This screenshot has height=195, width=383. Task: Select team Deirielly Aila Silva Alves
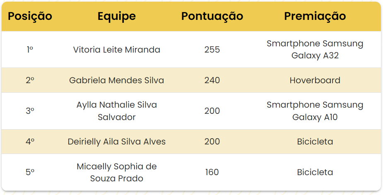(x=116, y=142)
